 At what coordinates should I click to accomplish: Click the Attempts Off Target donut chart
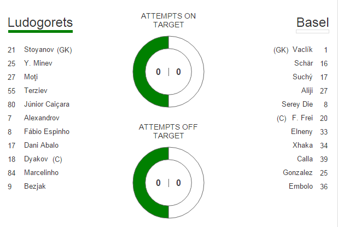pyautogui.click(x=168, y=183)
